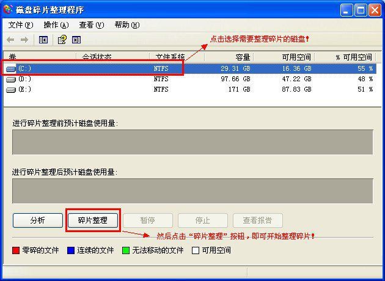Click the blue 连续的文件 legend swatch
385x281 pixels.
(71, 250)
